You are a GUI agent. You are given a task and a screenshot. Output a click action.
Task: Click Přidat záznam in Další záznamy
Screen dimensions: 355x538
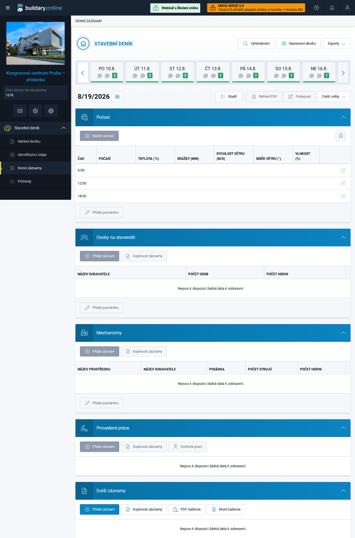coord(100,509)
